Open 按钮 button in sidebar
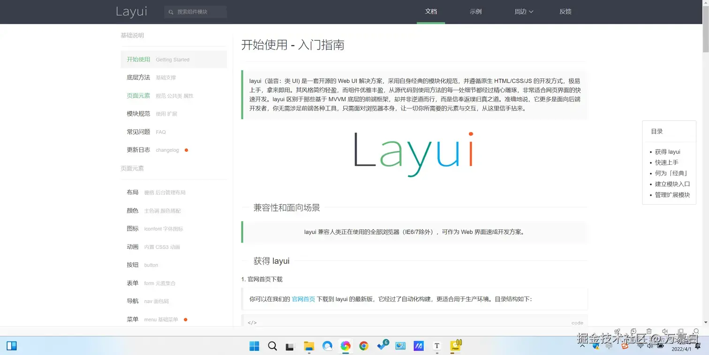This screenshot has width=709, height=355. 173,265
